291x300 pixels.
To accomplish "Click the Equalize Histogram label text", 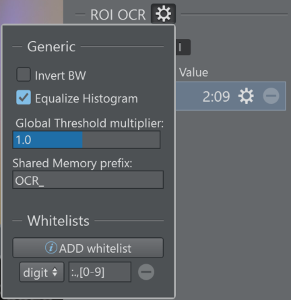I will pyautogui.click(x=86, y=98).
